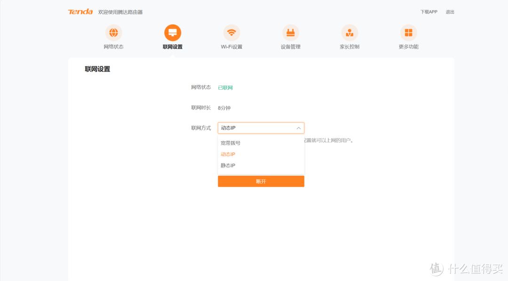Open the Wi-Fi signal icon

click(x=231, y=32)
